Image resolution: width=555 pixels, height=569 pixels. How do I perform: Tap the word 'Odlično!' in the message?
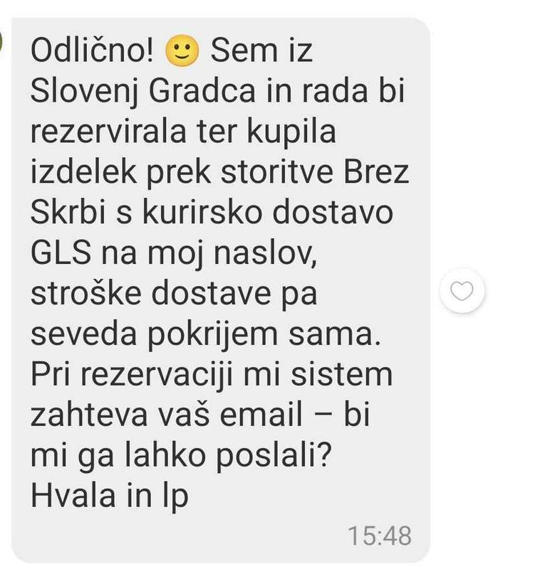pyautogui.click(x=93, y=50)
